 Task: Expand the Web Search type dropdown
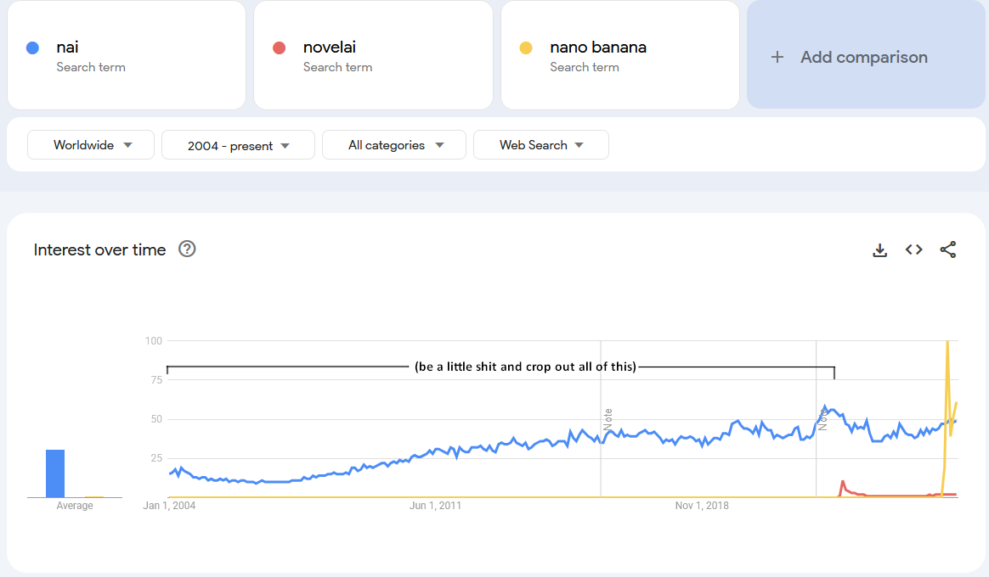click(x=540, y=145)
